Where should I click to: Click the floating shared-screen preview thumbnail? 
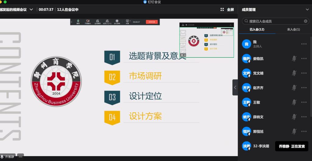207,42
